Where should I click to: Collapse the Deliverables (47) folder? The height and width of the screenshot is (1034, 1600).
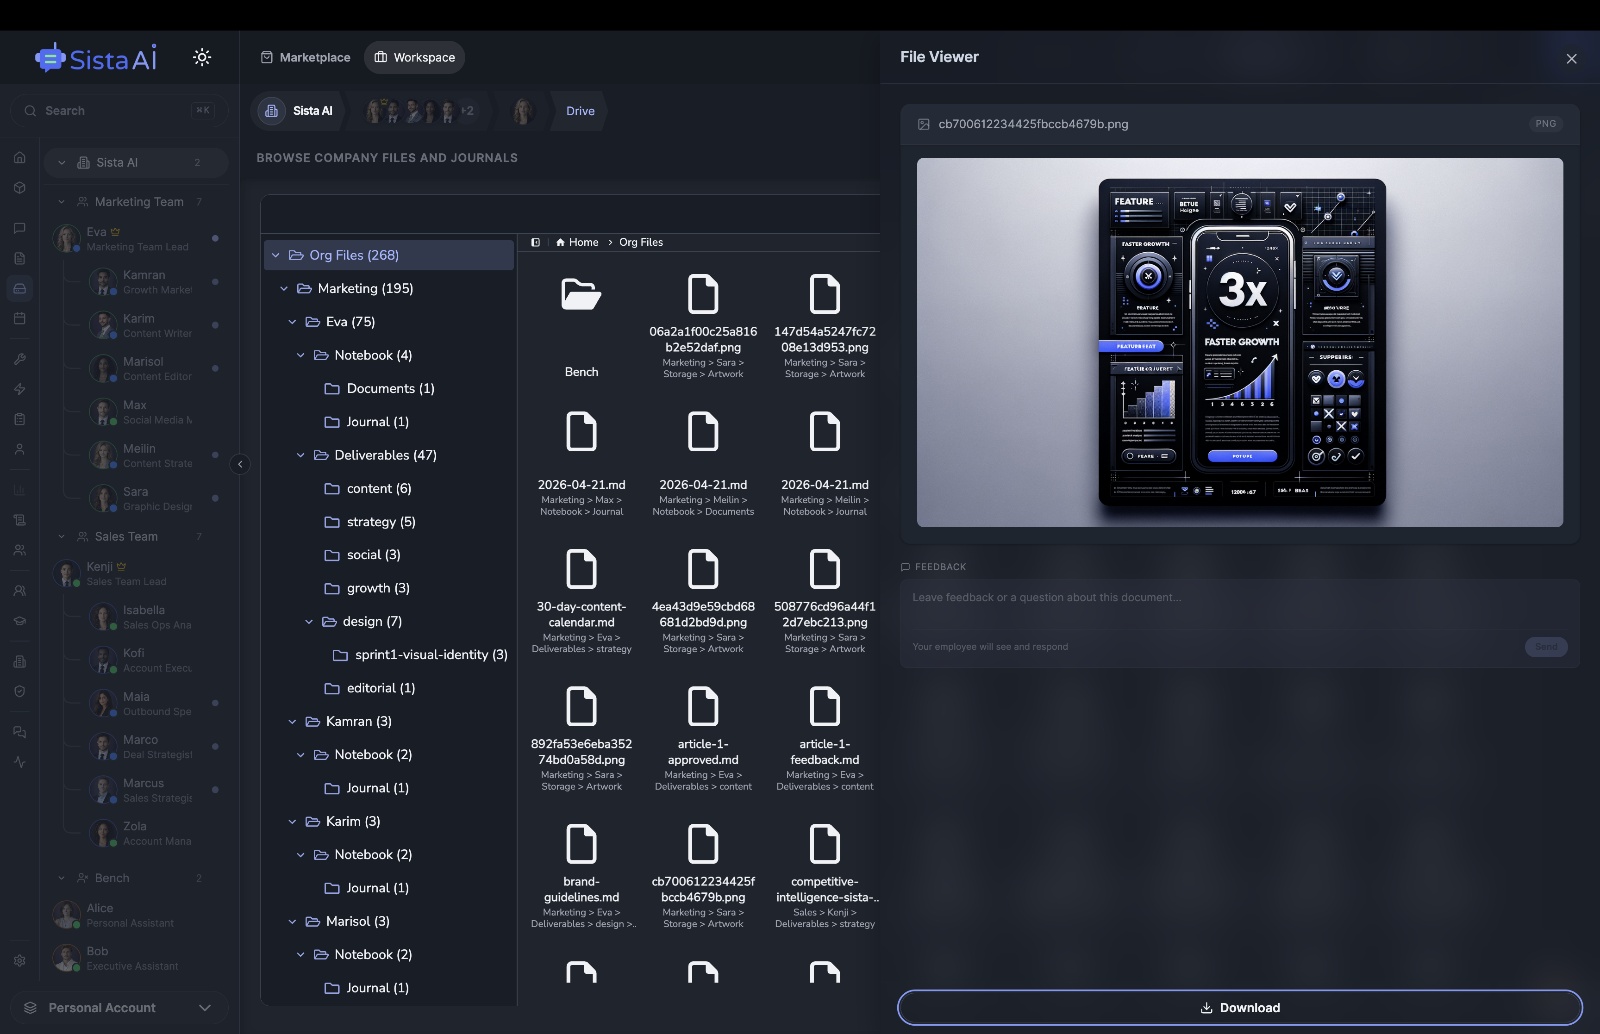tap(300, 455)
